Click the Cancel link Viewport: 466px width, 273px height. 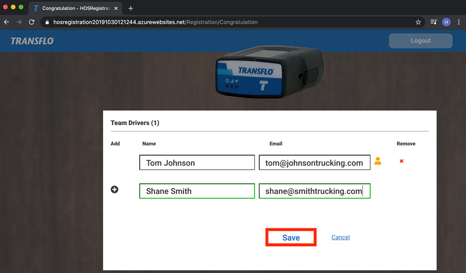click(341, 237)
